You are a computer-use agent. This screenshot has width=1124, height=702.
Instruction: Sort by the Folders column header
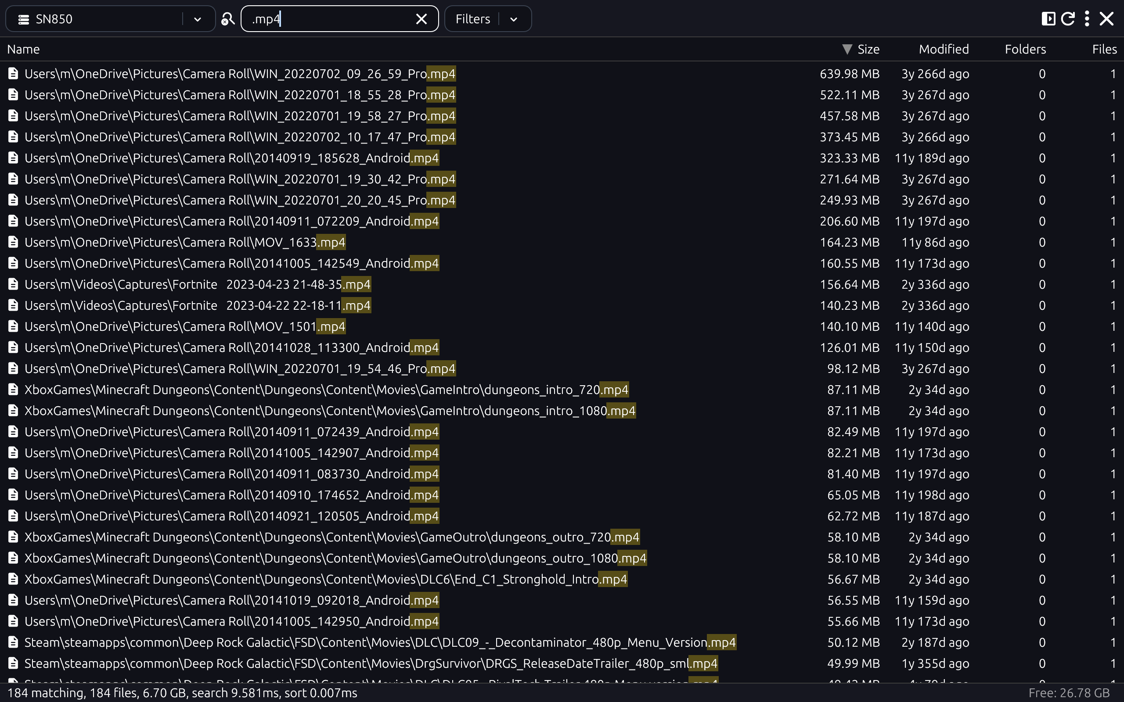[x=1025, y=49]
